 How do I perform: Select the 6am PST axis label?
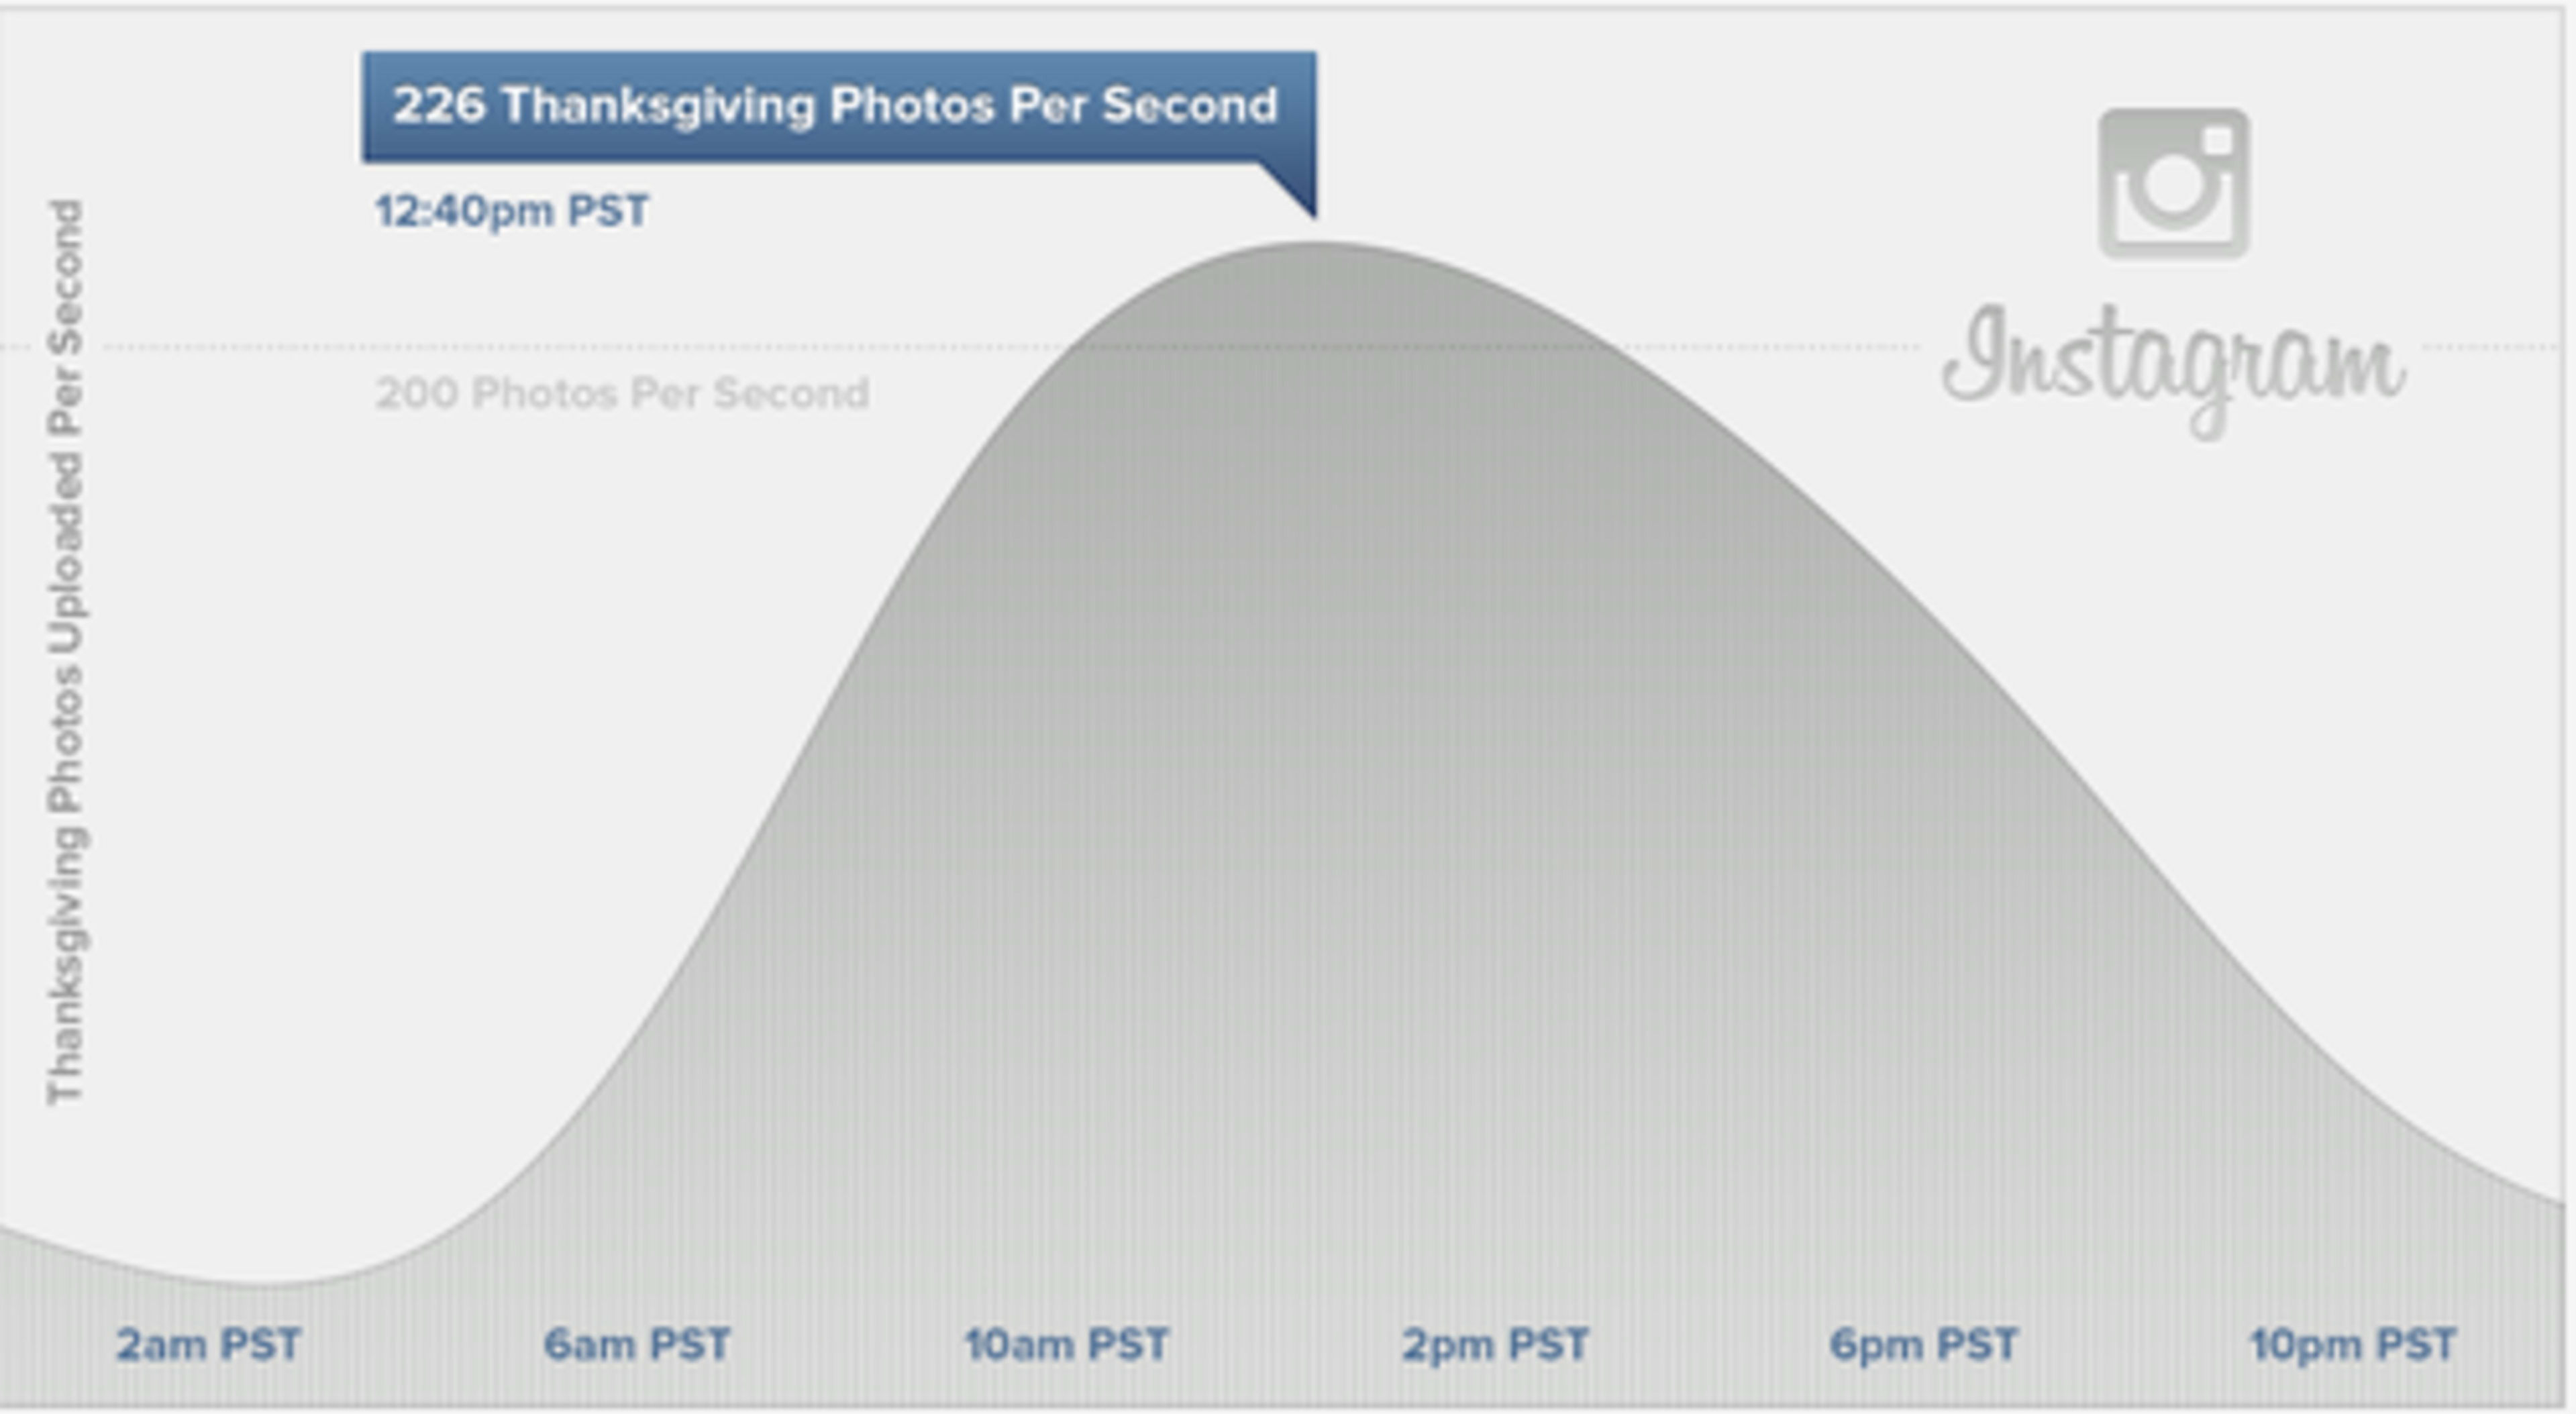(x=637, y=1345)
